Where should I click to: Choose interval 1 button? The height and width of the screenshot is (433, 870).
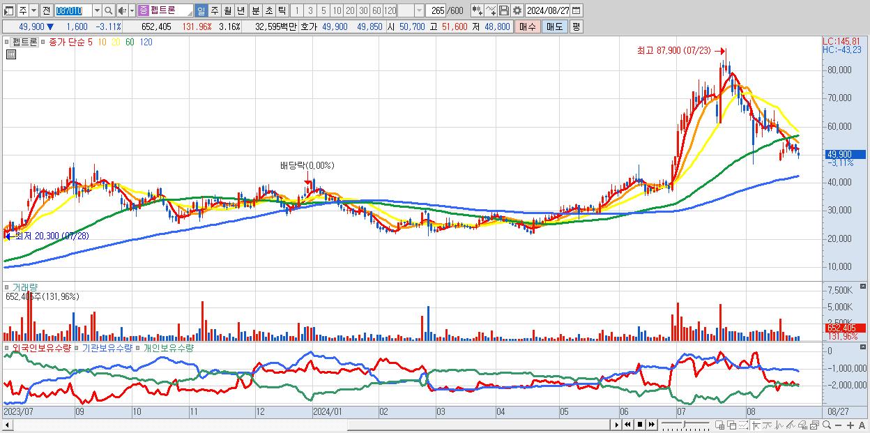pos(296,10)
